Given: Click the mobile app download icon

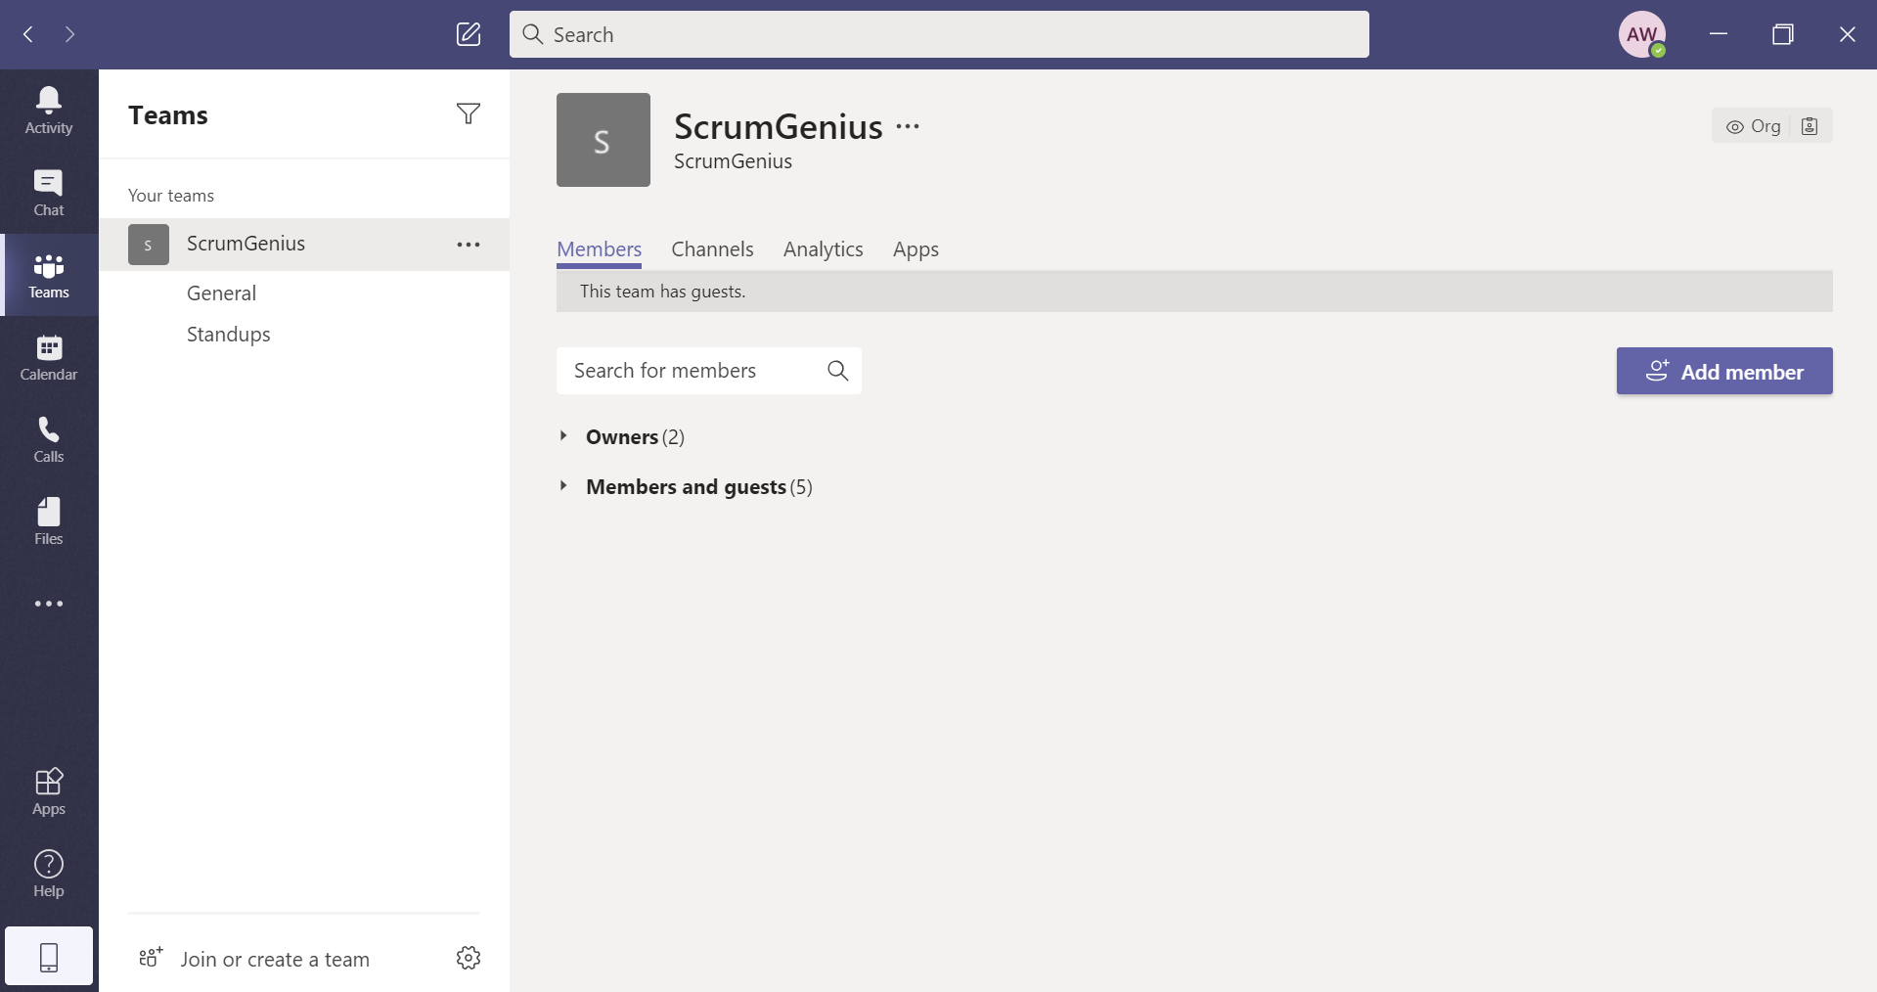Looking at the screenshot, I should [x=49, y=956].
